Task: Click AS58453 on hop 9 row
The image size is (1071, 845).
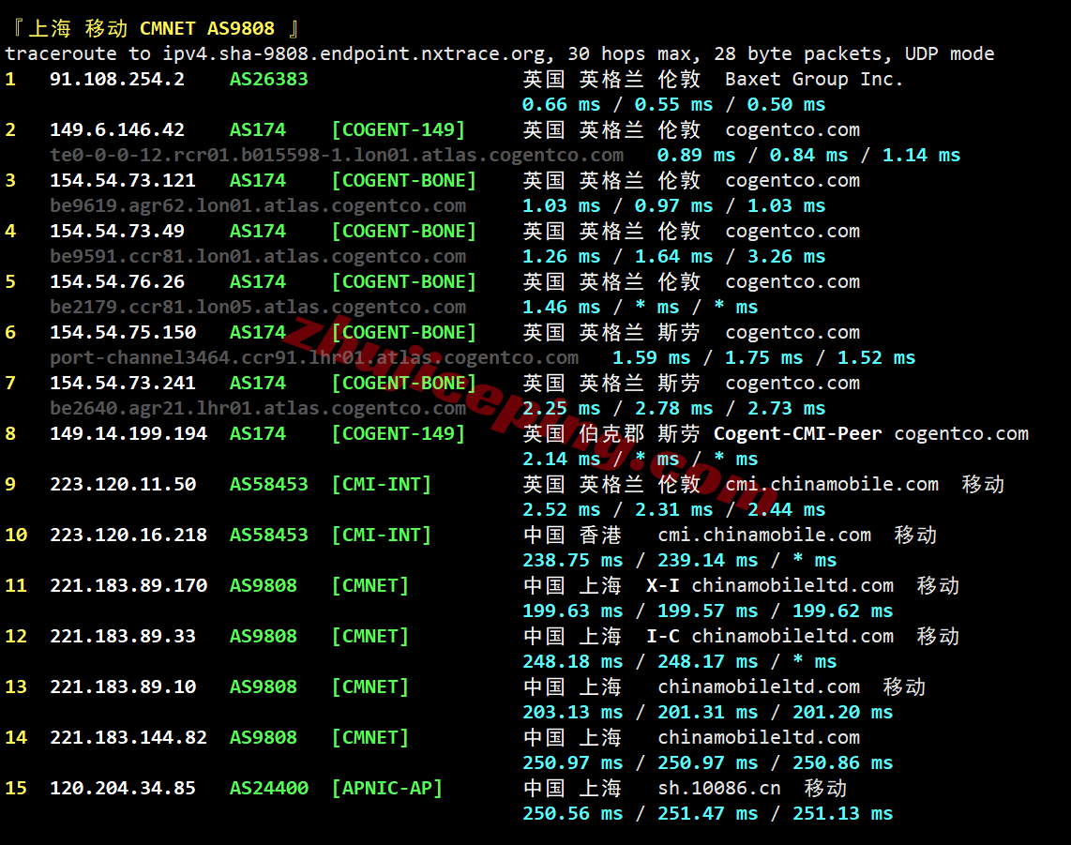Action: pyautogui.click(x=268, y=484)
